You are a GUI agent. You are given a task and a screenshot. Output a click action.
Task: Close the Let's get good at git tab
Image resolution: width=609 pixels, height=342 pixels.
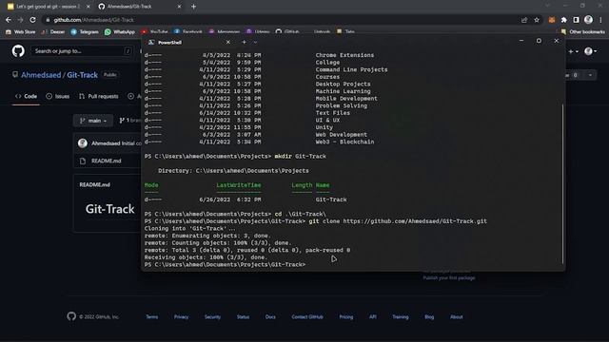pos(88,7)
